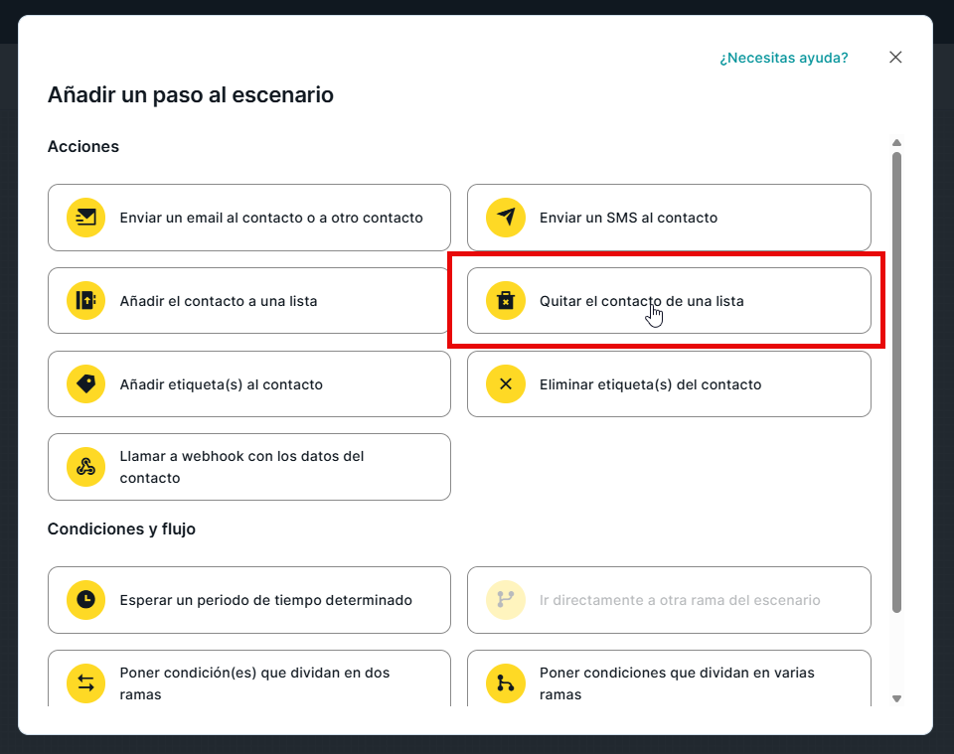Image resolution: width=954 pixels, height=754 pixels.
Task: Open the ¿Necesitas ayuda? help link
Action: click(x=783, y=58)
